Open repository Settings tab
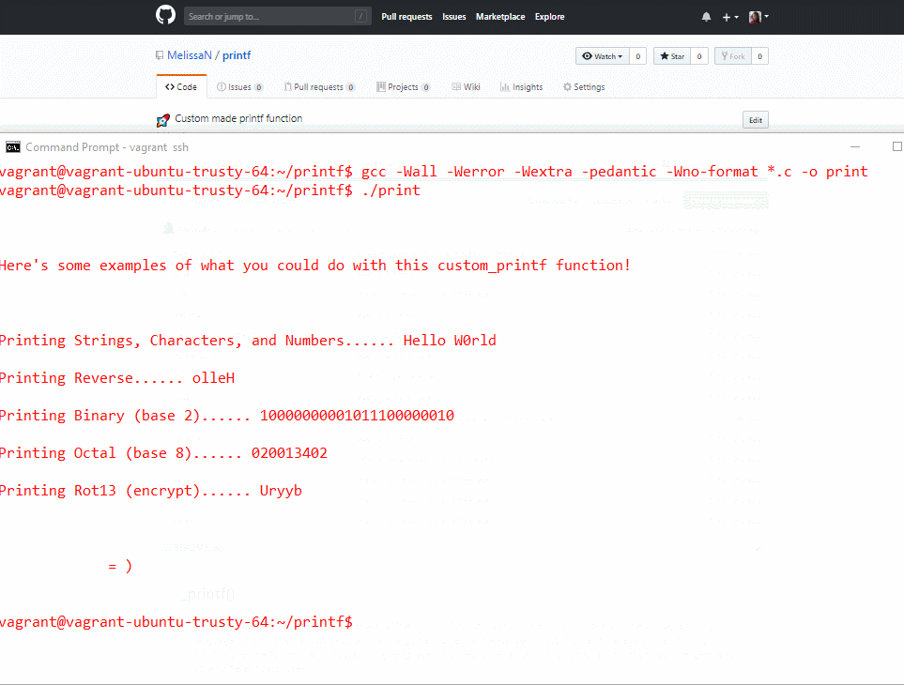904x685 pixels. coord(584,87)
